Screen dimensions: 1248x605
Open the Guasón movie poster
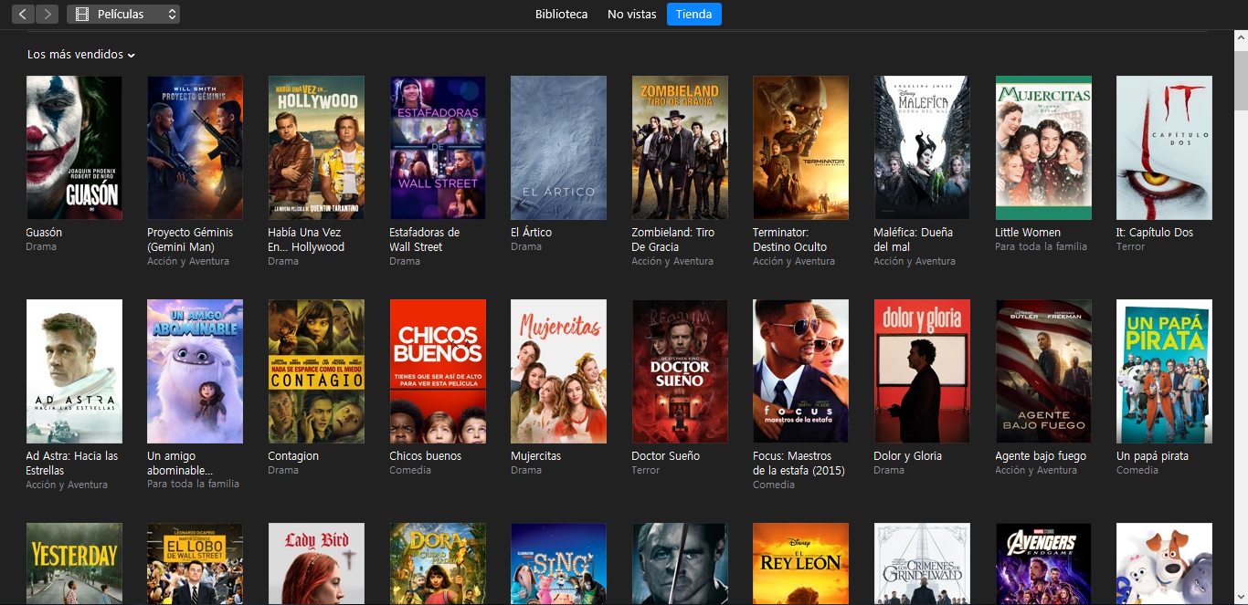click(74, 148)
